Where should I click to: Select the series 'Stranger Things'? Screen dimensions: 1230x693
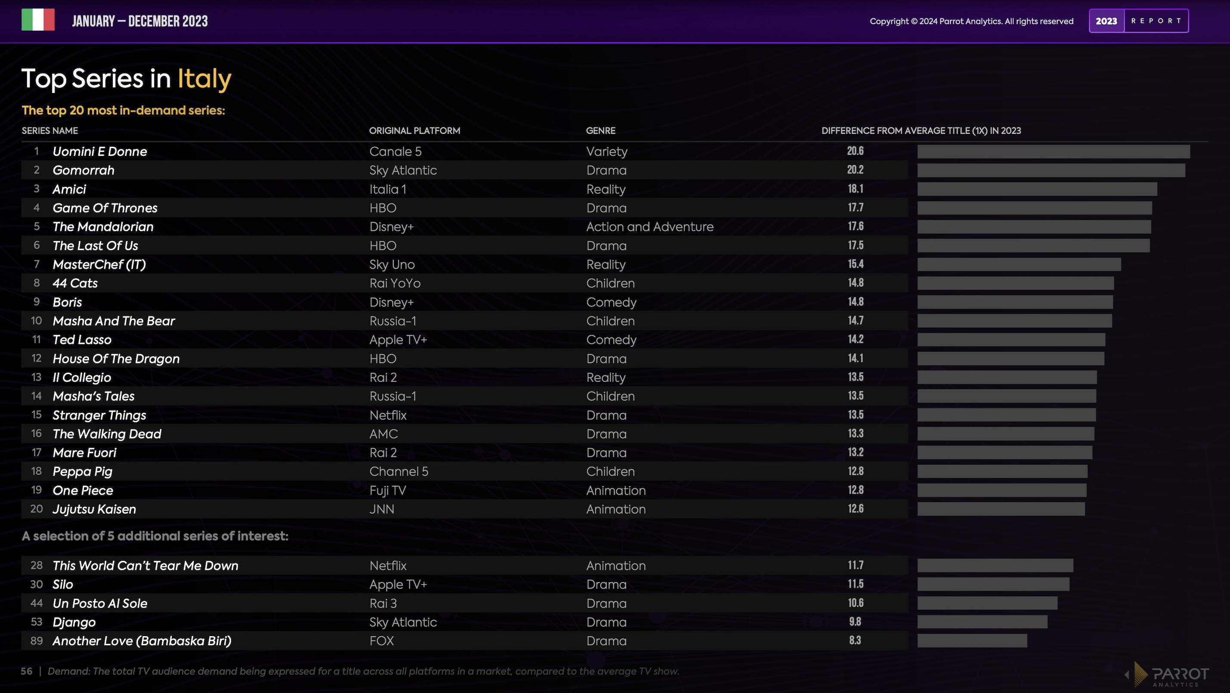(x=99, y=415)
